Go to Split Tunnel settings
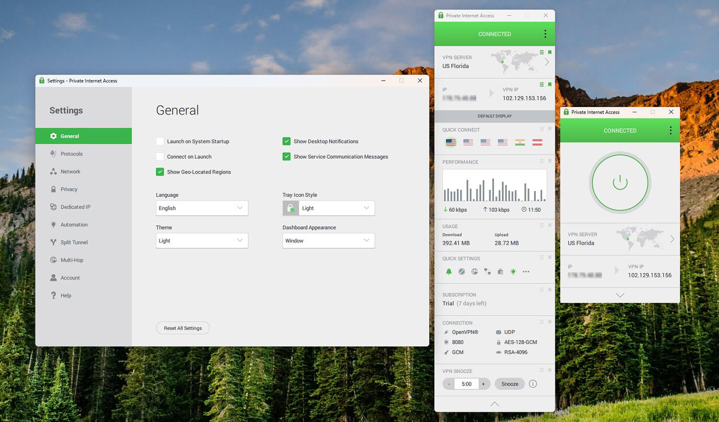Image resolution: width=719 pixels, height=422 pixels. pyautogui.click(x=74, y=243)
